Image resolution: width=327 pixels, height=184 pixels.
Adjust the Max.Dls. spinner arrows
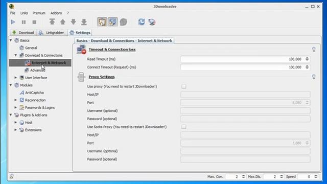(x=282, y=176)
